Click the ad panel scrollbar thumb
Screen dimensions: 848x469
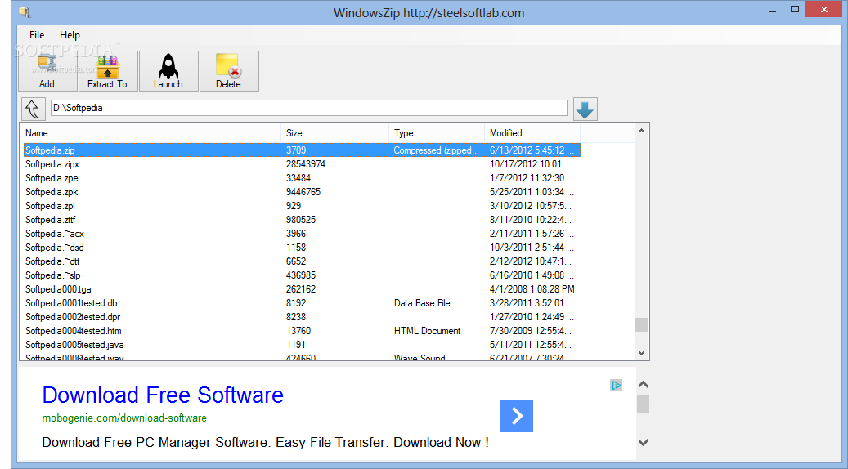[643, 404]
